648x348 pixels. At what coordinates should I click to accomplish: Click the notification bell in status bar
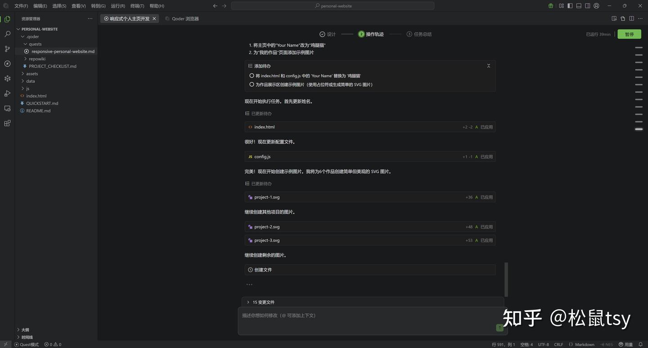click(x=640, y=344)
